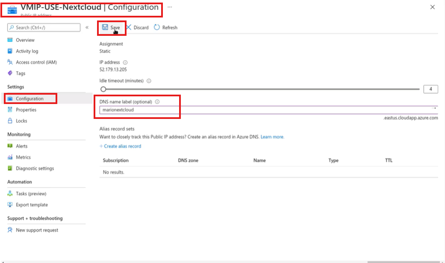Open the Locks page

coord(21,121)
